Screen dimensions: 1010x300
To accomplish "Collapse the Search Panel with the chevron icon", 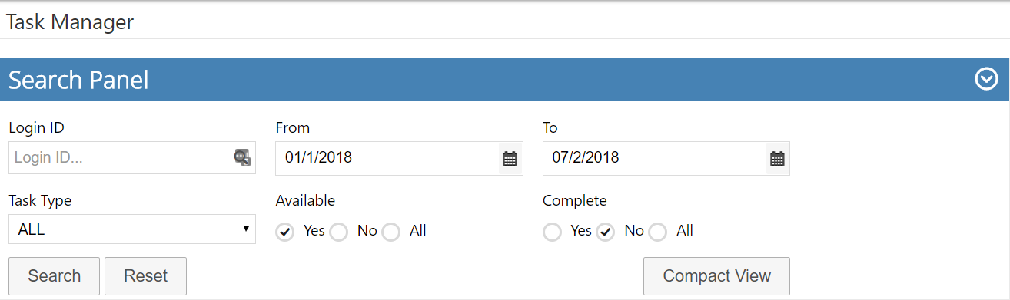I will (x=986, y=79).
